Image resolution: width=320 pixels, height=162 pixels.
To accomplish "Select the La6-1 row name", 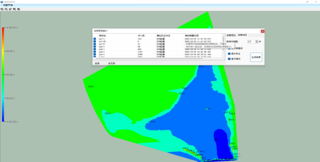I will [102, 47].
